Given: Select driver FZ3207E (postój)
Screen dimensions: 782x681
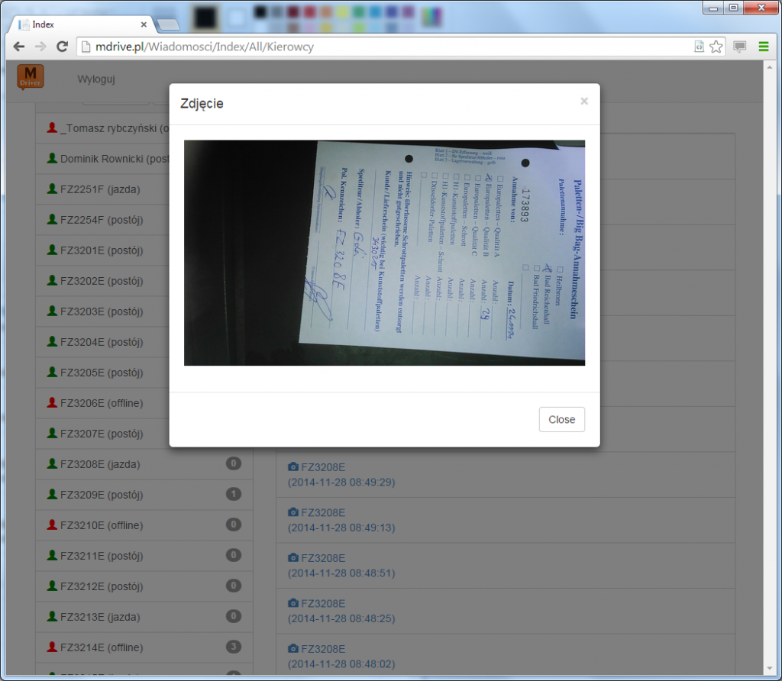Looking at the screenshot, I should (x=103, y=433).
